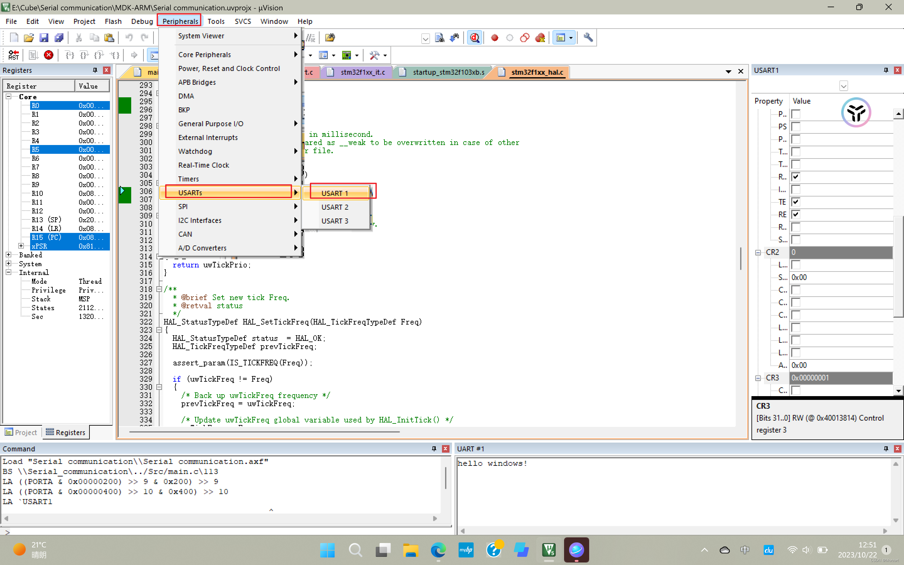Toggle the I... checkbox in USART1 panel

[x=796, y=190]
